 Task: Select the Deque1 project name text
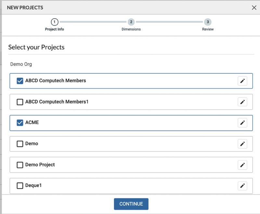click(x=33, y=186)
